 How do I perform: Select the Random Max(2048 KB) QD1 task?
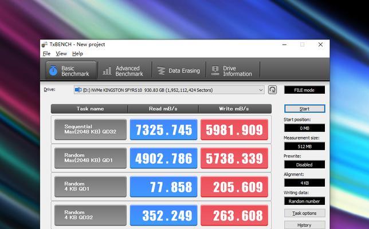pos(91,158)
